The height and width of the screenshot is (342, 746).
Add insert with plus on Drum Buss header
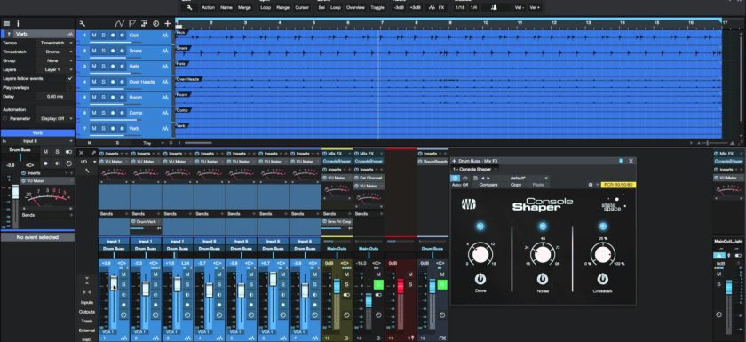[x=455, y=161]
